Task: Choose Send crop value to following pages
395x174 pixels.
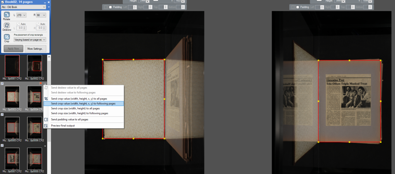Action: point(83,103)
